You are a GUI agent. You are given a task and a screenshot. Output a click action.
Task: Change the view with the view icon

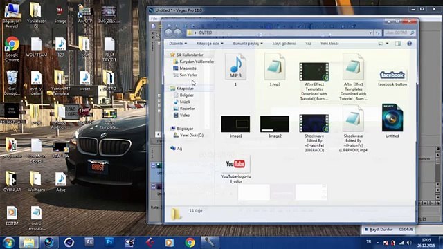click(x=381, y=44)
